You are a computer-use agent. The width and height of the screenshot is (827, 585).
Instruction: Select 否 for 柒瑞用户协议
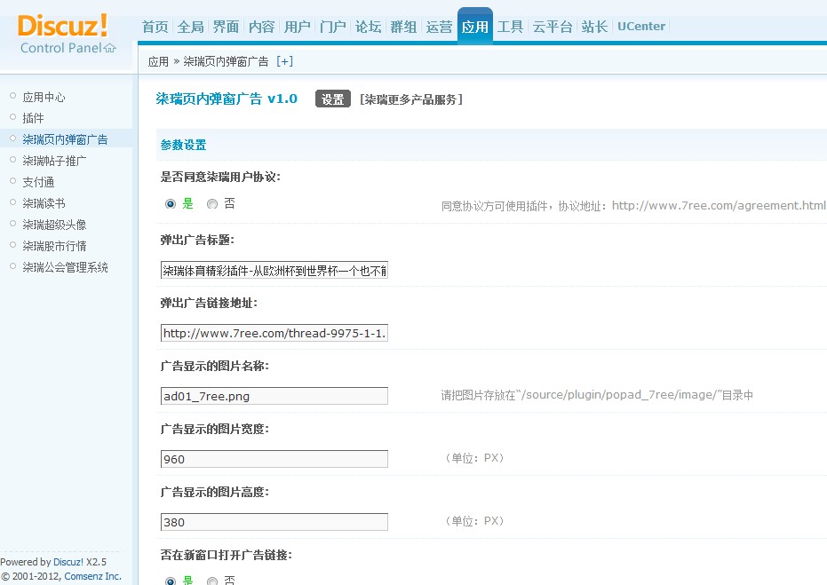pos(212,204)
